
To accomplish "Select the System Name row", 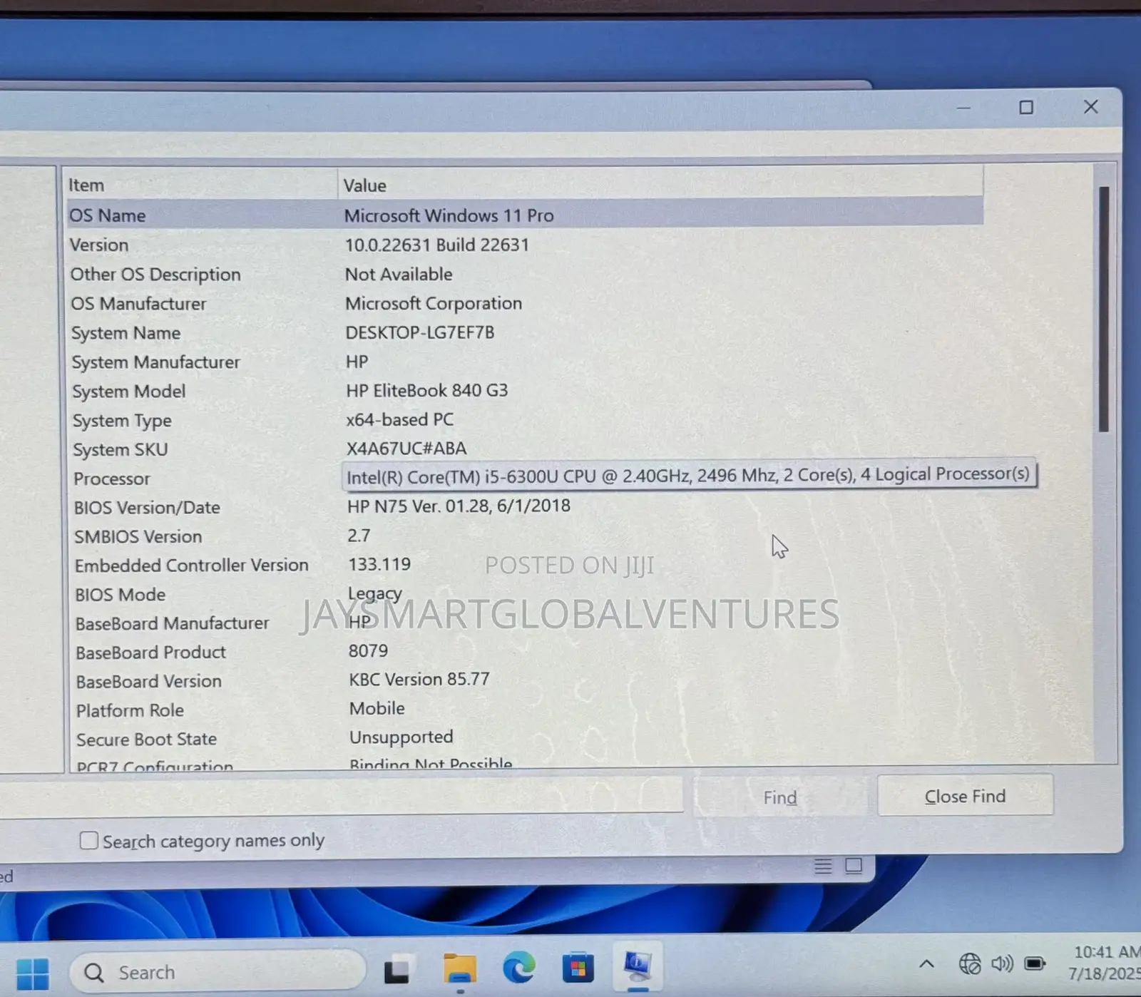I will click(x=524, y=332).
